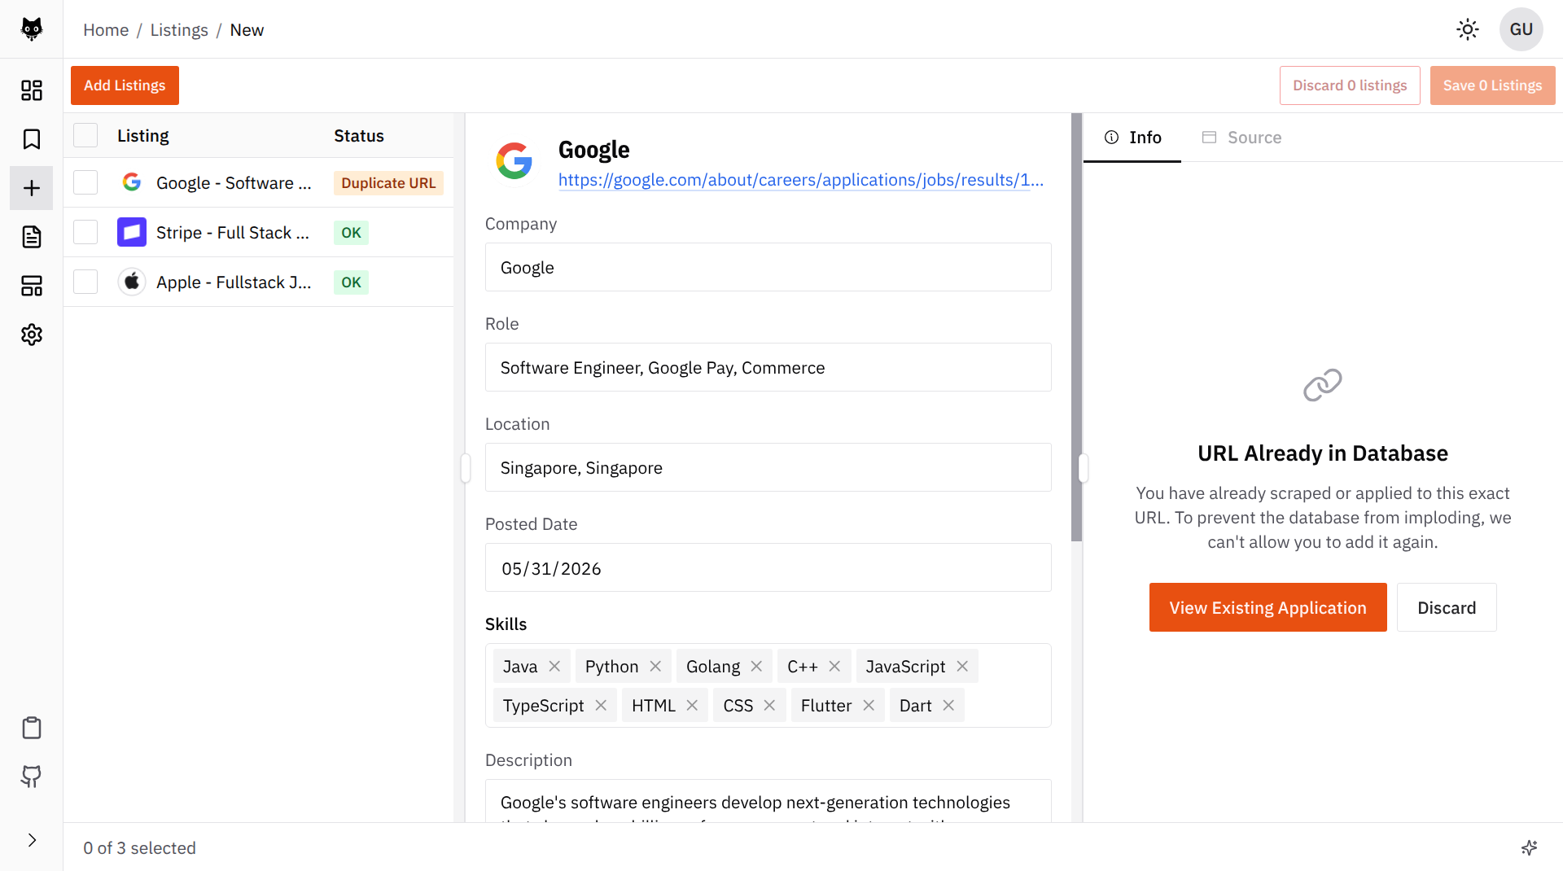This screenshot has height=871, width=1563.
Task: Open the Google careers job URL link
Action: point(800,180)
